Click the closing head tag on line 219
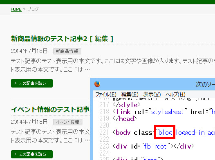The image size is (215, 160). pos(125,118)
